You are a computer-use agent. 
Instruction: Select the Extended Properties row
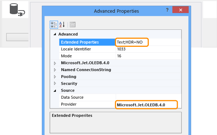(x=120, y=42)
